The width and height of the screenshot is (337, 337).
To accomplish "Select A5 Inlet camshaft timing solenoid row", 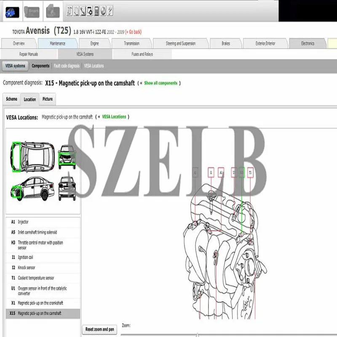I will pos(43,233).
